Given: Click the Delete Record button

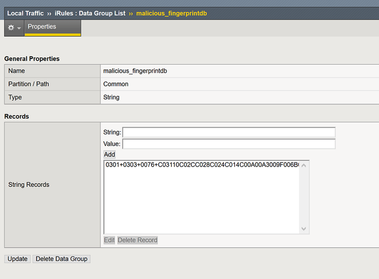Looking at the screenshot, I should coord(137,240).
